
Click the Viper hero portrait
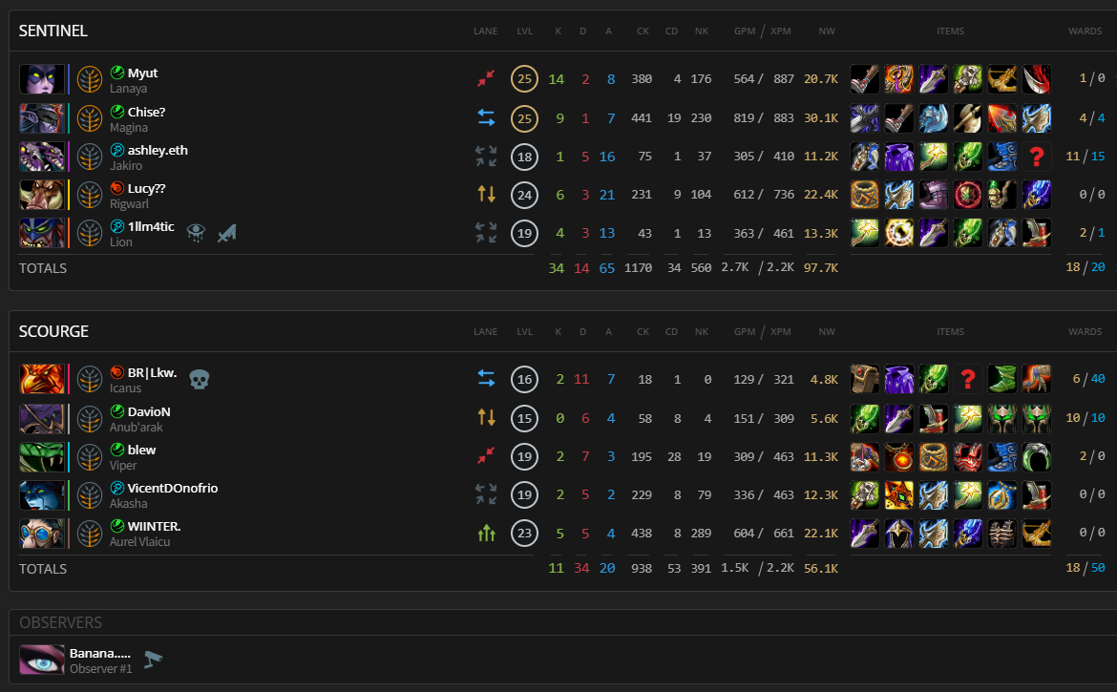click(x=42, y=456)
